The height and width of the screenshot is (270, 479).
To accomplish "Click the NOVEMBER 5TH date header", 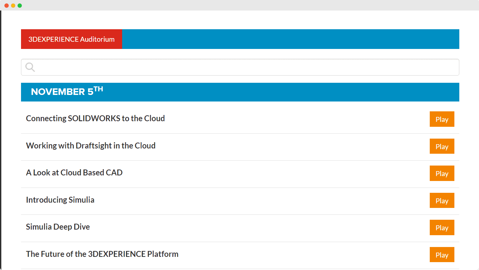I will 67,92.
